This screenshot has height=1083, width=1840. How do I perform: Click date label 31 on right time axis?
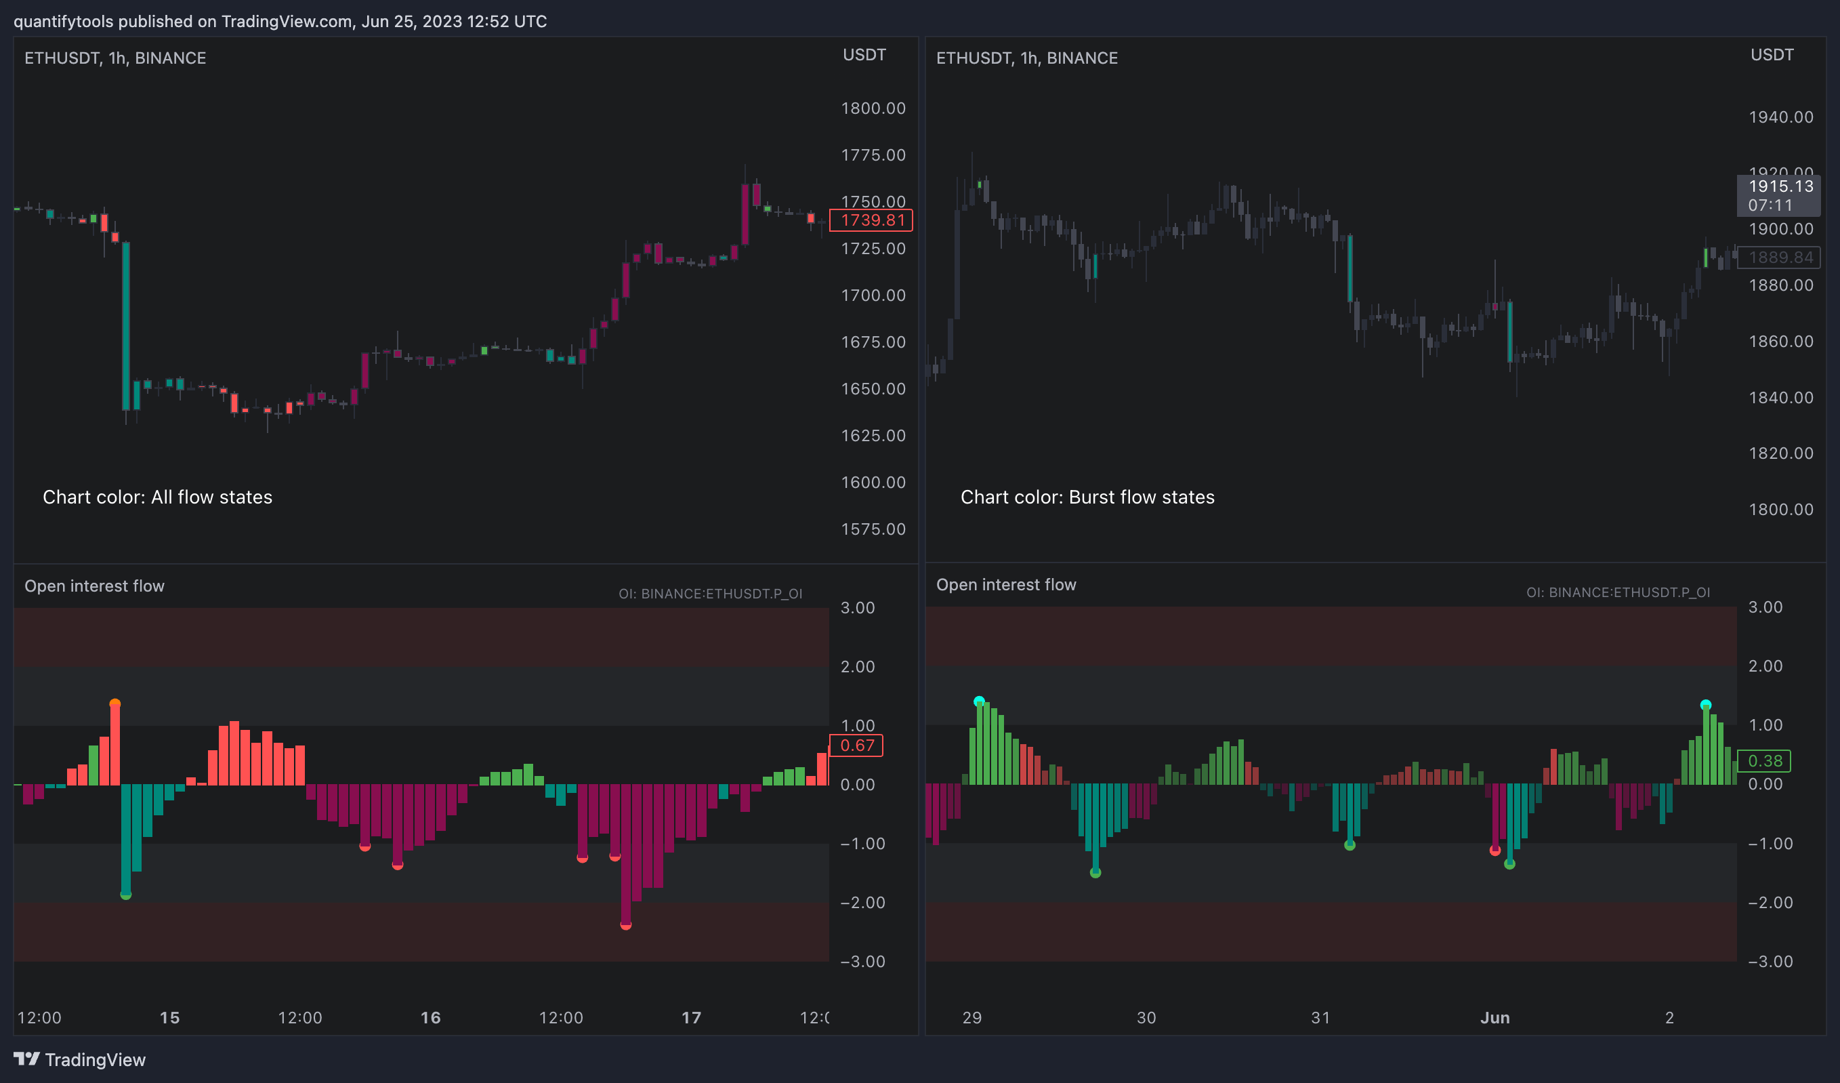click(1320, 1017)
